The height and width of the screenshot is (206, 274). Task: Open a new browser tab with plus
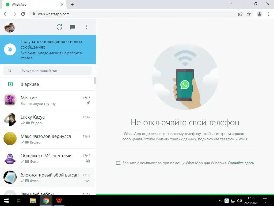click(72, 5)
